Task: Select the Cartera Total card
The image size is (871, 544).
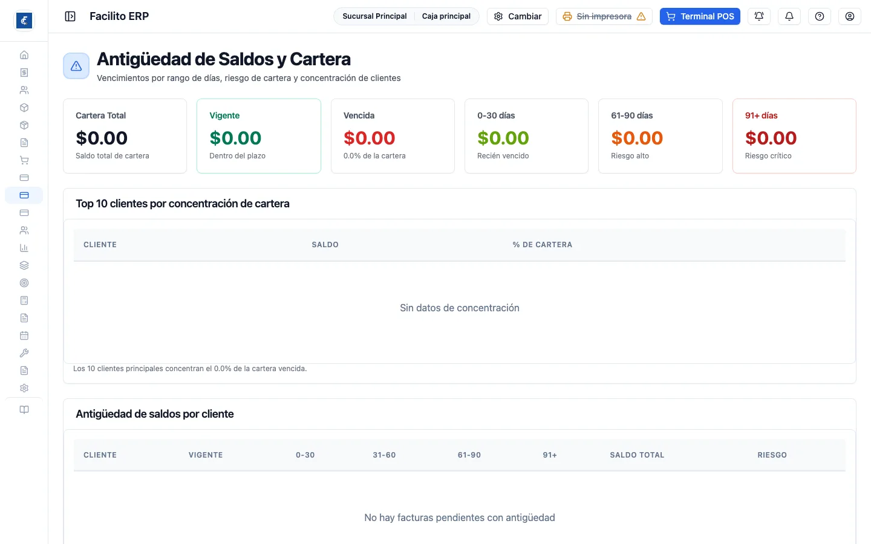Action: 125,136
